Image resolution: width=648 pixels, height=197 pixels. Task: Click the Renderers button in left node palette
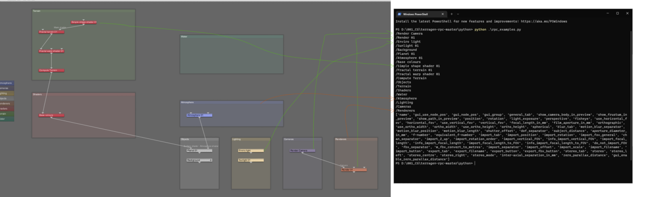coord(7,103)
